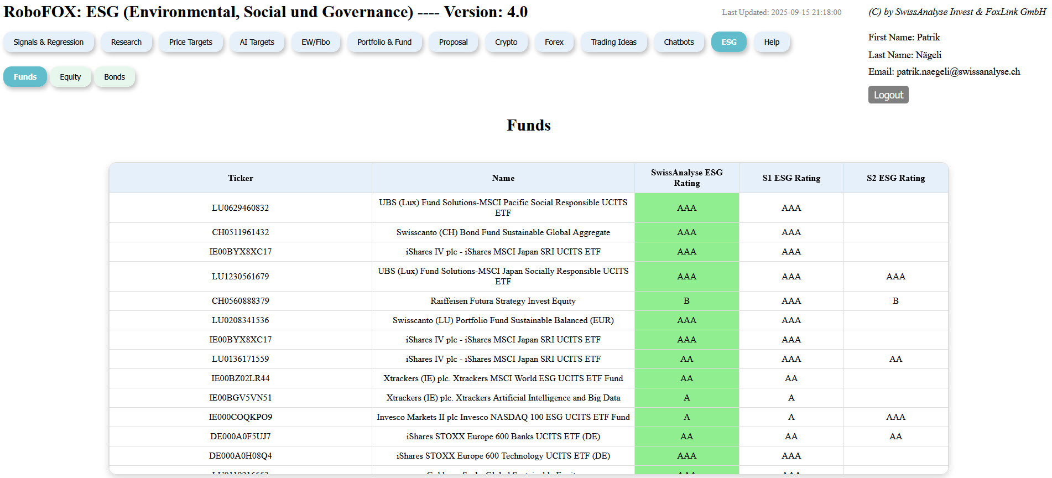The height and width of the screenshot is (478, 1052).
Task: Click iShares STOXX Europe 600 Banks UCITS ETF
Action: point(503,437)
